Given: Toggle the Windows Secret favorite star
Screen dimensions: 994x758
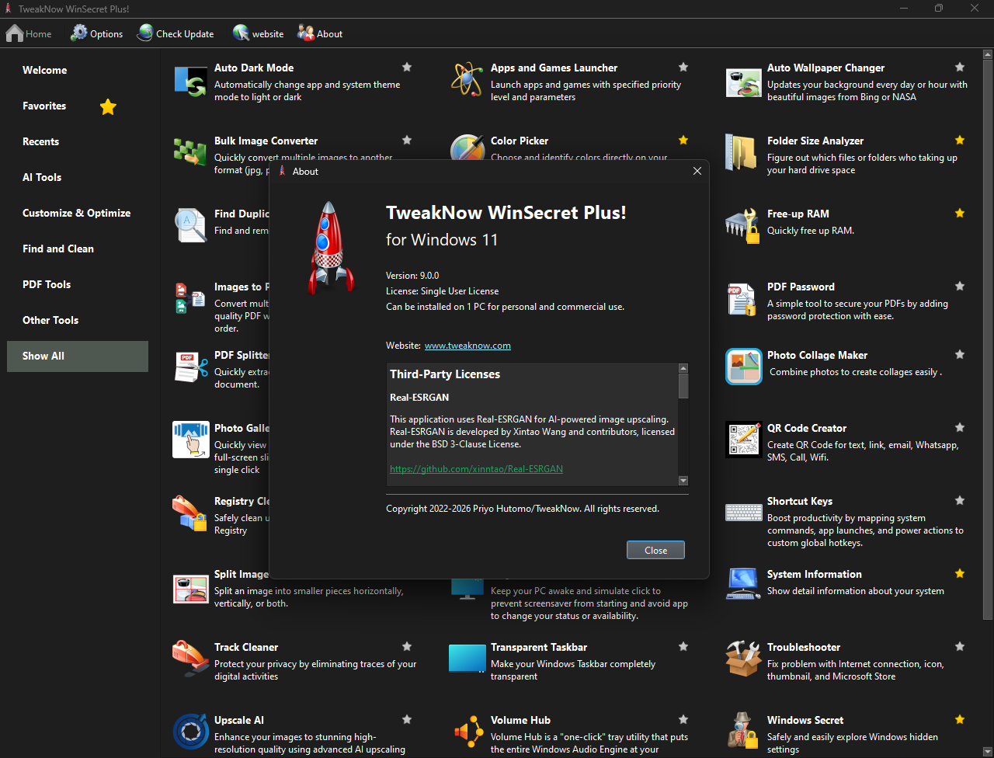Looking at the screenshot, I should 960,719.
